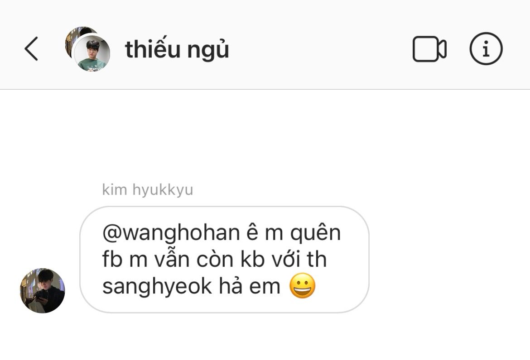Open the chat info details icon
530x360 pixels.
coord(486,48)
